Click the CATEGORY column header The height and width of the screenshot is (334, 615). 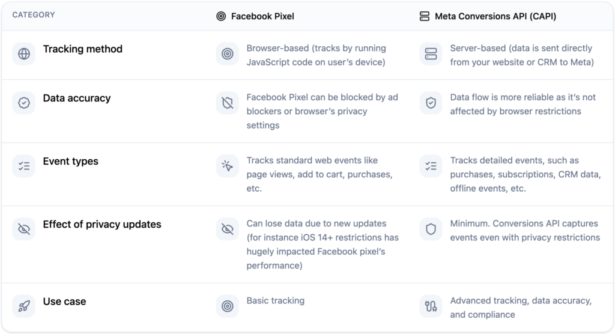point(34,15)
